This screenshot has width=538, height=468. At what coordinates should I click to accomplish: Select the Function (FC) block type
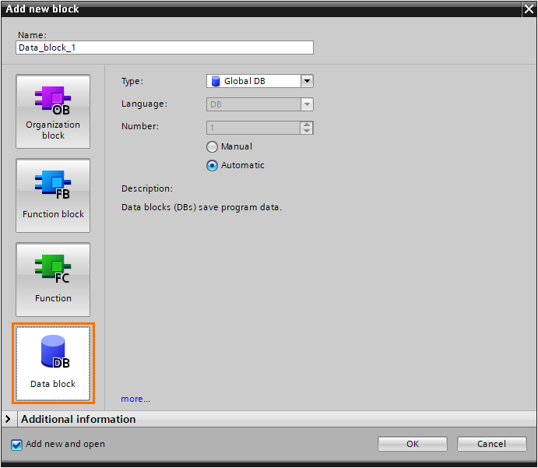pos(53,280)
